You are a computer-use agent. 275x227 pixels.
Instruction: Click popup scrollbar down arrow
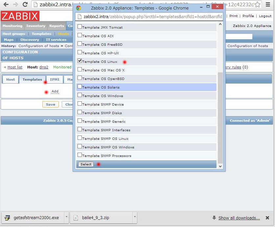(x=220, y=166)
